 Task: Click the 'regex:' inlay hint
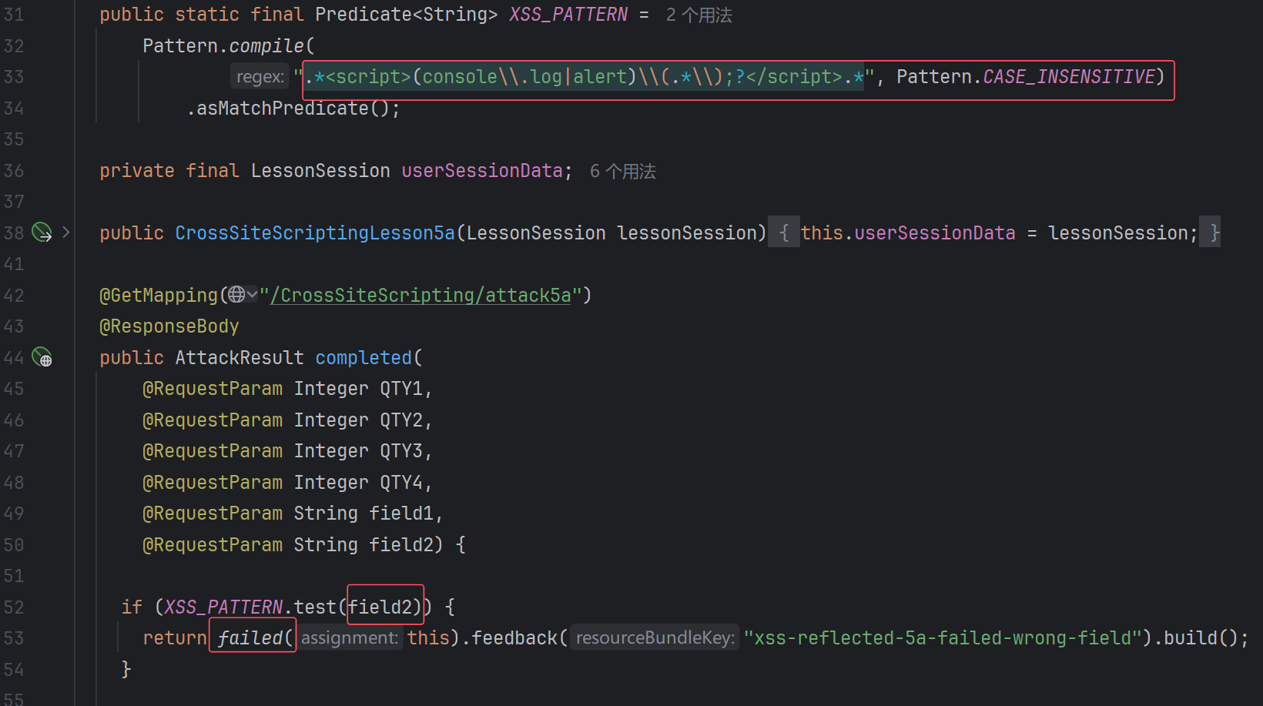[x=260, y=76]
